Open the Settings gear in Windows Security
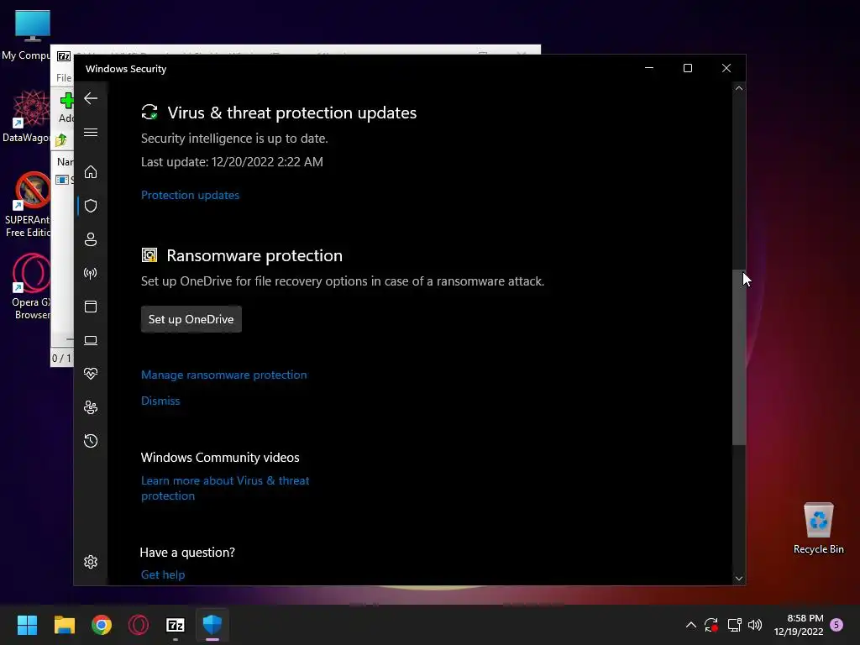 pyautogui.click(x=91, y=562)
